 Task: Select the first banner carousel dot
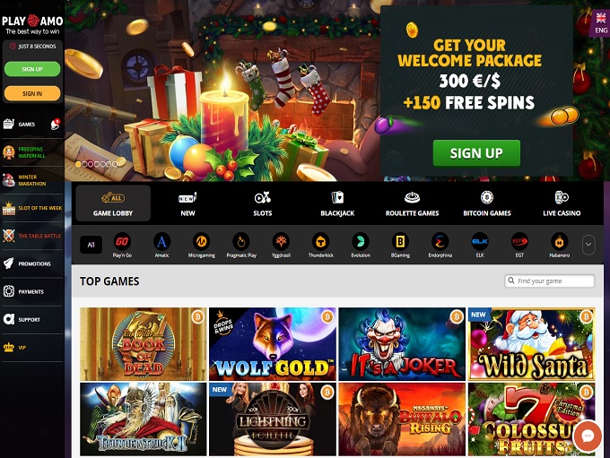pyautogui.click(x=78, y=164)
